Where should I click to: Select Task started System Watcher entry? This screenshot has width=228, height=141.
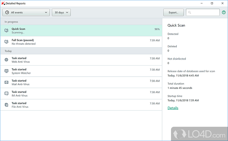click(81, 71)
